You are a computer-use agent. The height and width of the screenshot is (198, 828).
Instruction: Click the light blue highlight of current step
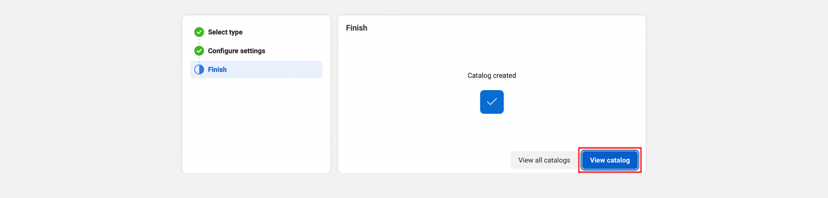tap(275, 70)
